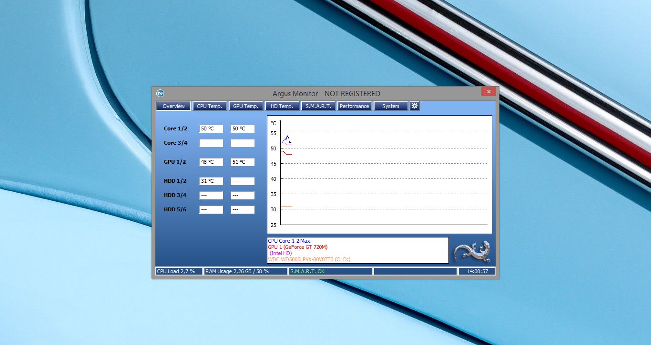Select the HDD 1/2 label
Image resolution: width=651 pixels, height=345 pixels.
pyautogui.click(x=175, y=181)
